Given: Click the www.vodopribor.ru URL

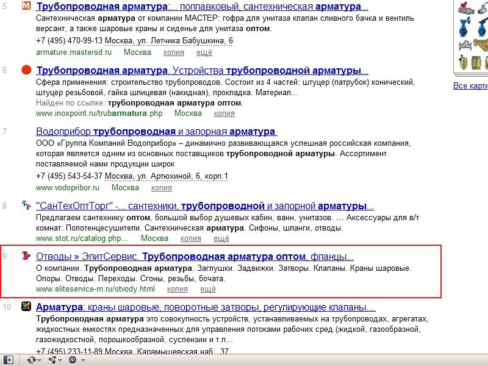Looking at the screenshot, I should [68, 188].
